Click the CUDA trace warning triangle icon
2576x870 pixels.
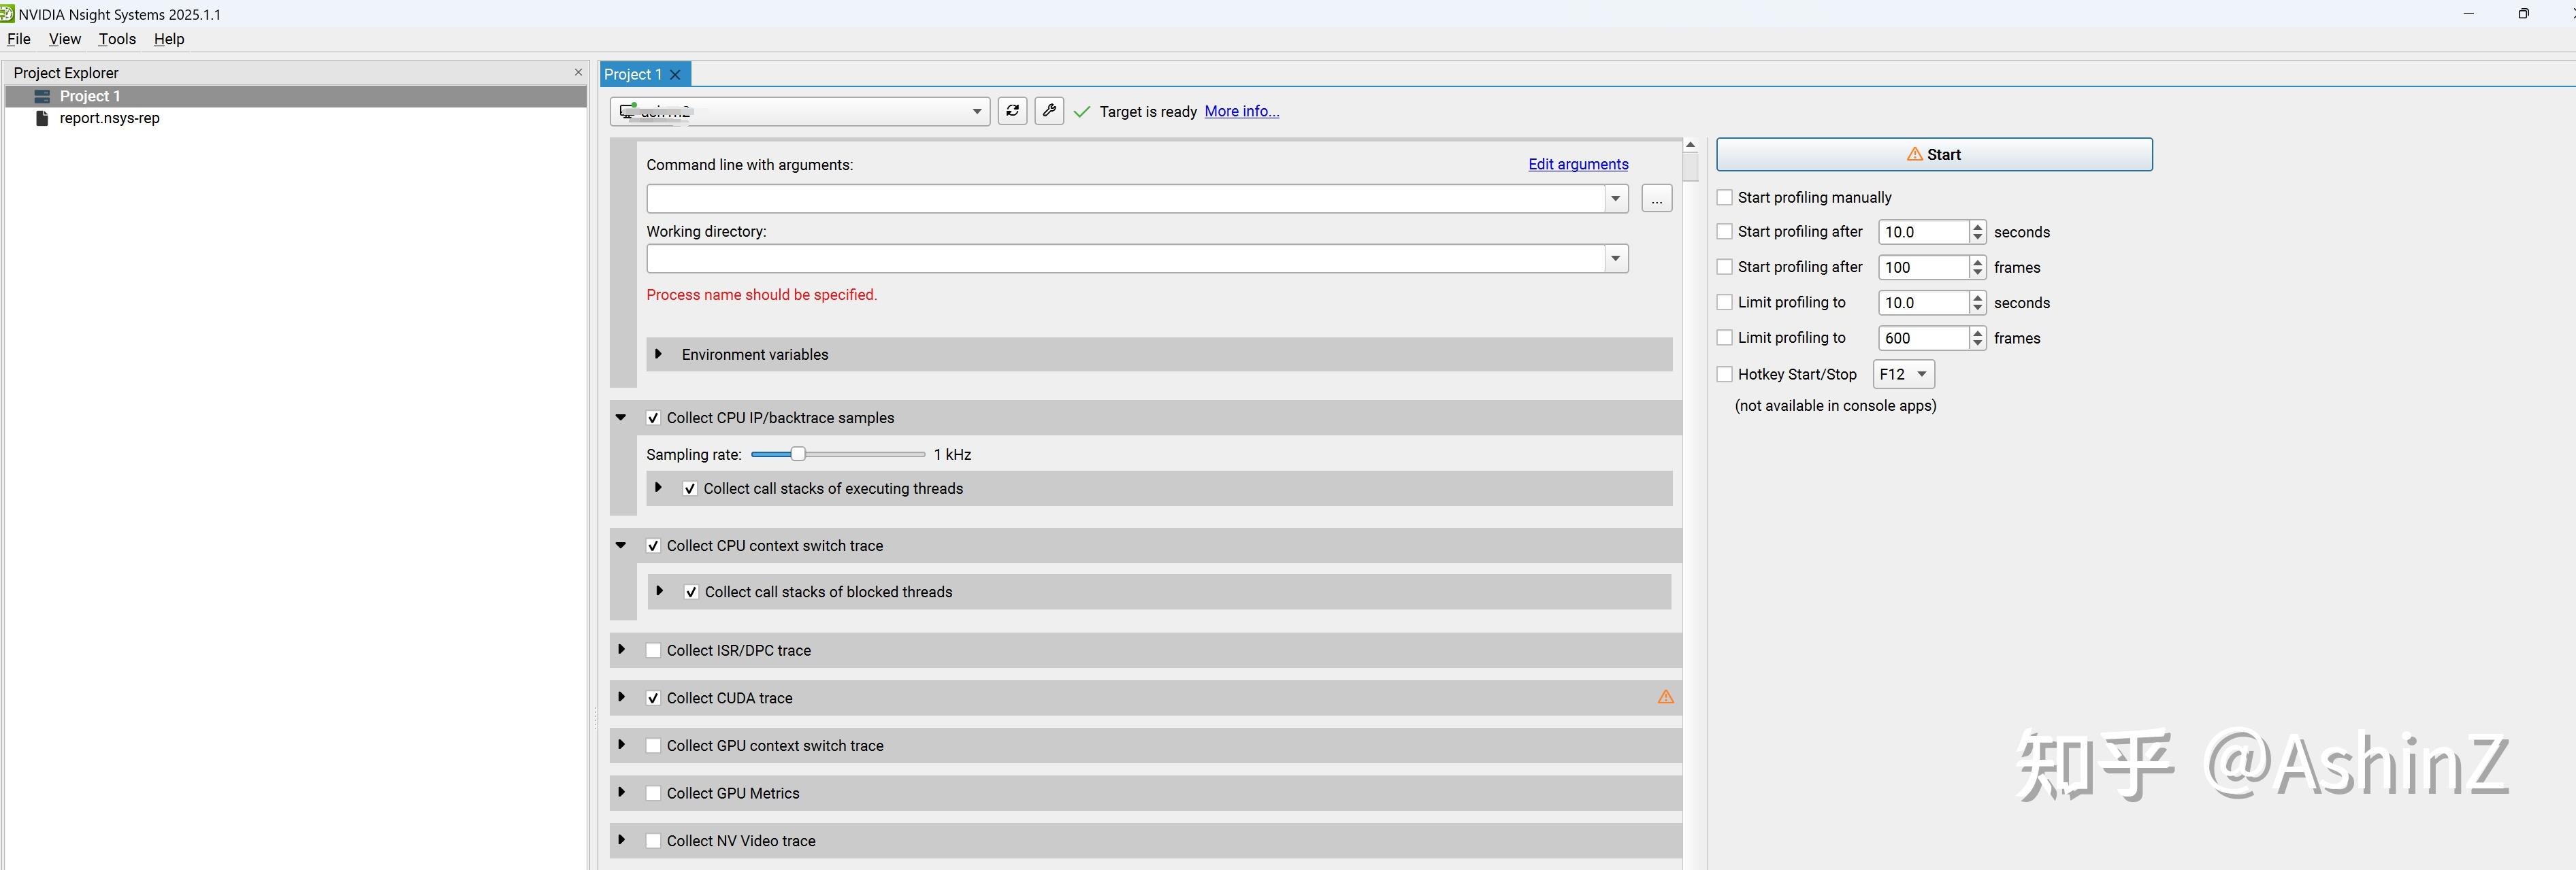[1665, 697]
